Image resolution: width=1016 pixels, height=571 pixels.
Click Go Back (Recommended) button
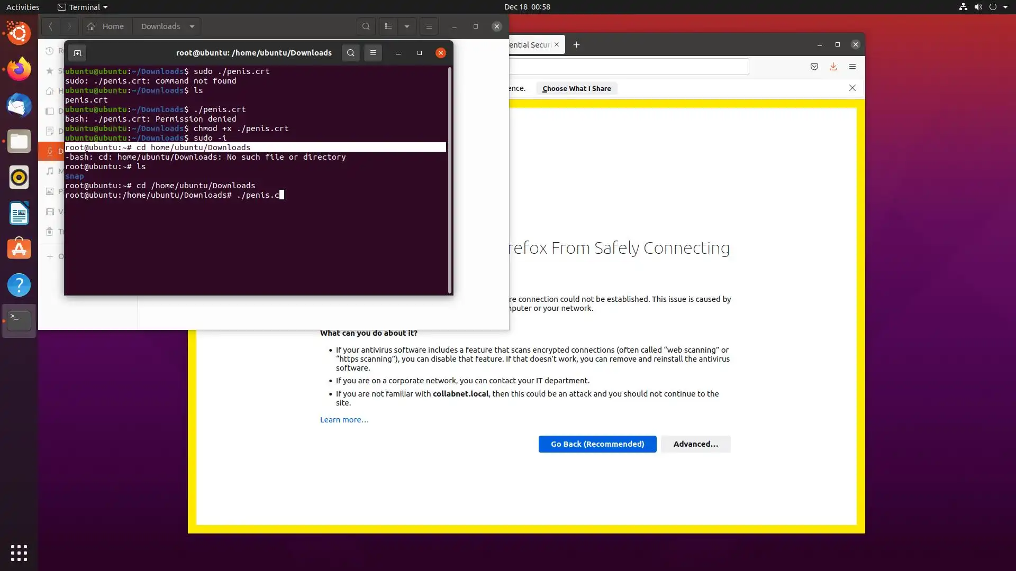point(597,444)
